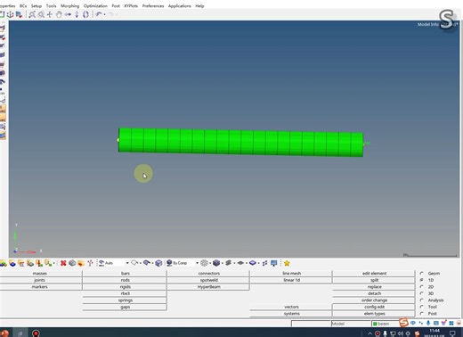Click the red X delete icon
463x337 pixels.
click(x=63, y=263)
